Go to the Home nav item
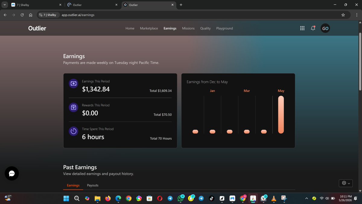 pos(130,28)
